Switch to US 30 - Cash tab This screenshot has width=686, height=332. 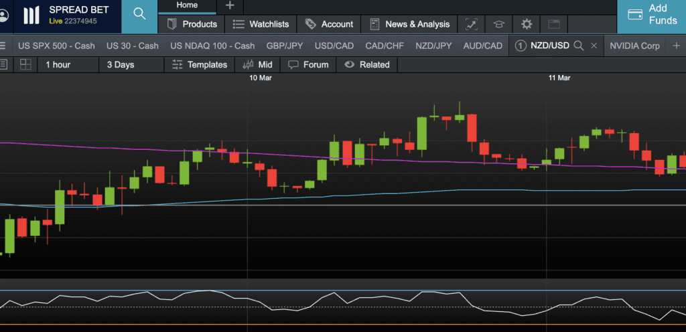click(133, 46)
